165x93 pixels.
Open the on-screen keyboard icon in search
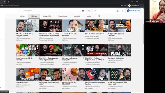pos(83,11)
